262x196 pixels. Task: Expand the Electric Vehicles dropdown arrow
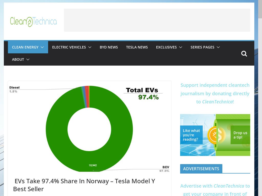click(x=90, y=47)
